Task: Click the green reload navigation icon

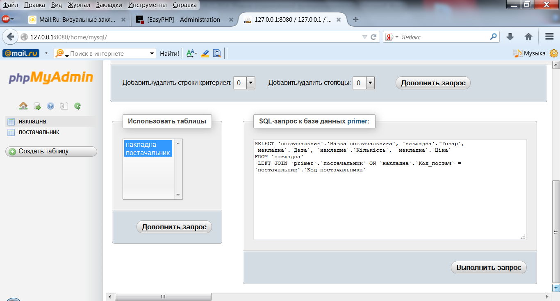Action: point(77,106)
